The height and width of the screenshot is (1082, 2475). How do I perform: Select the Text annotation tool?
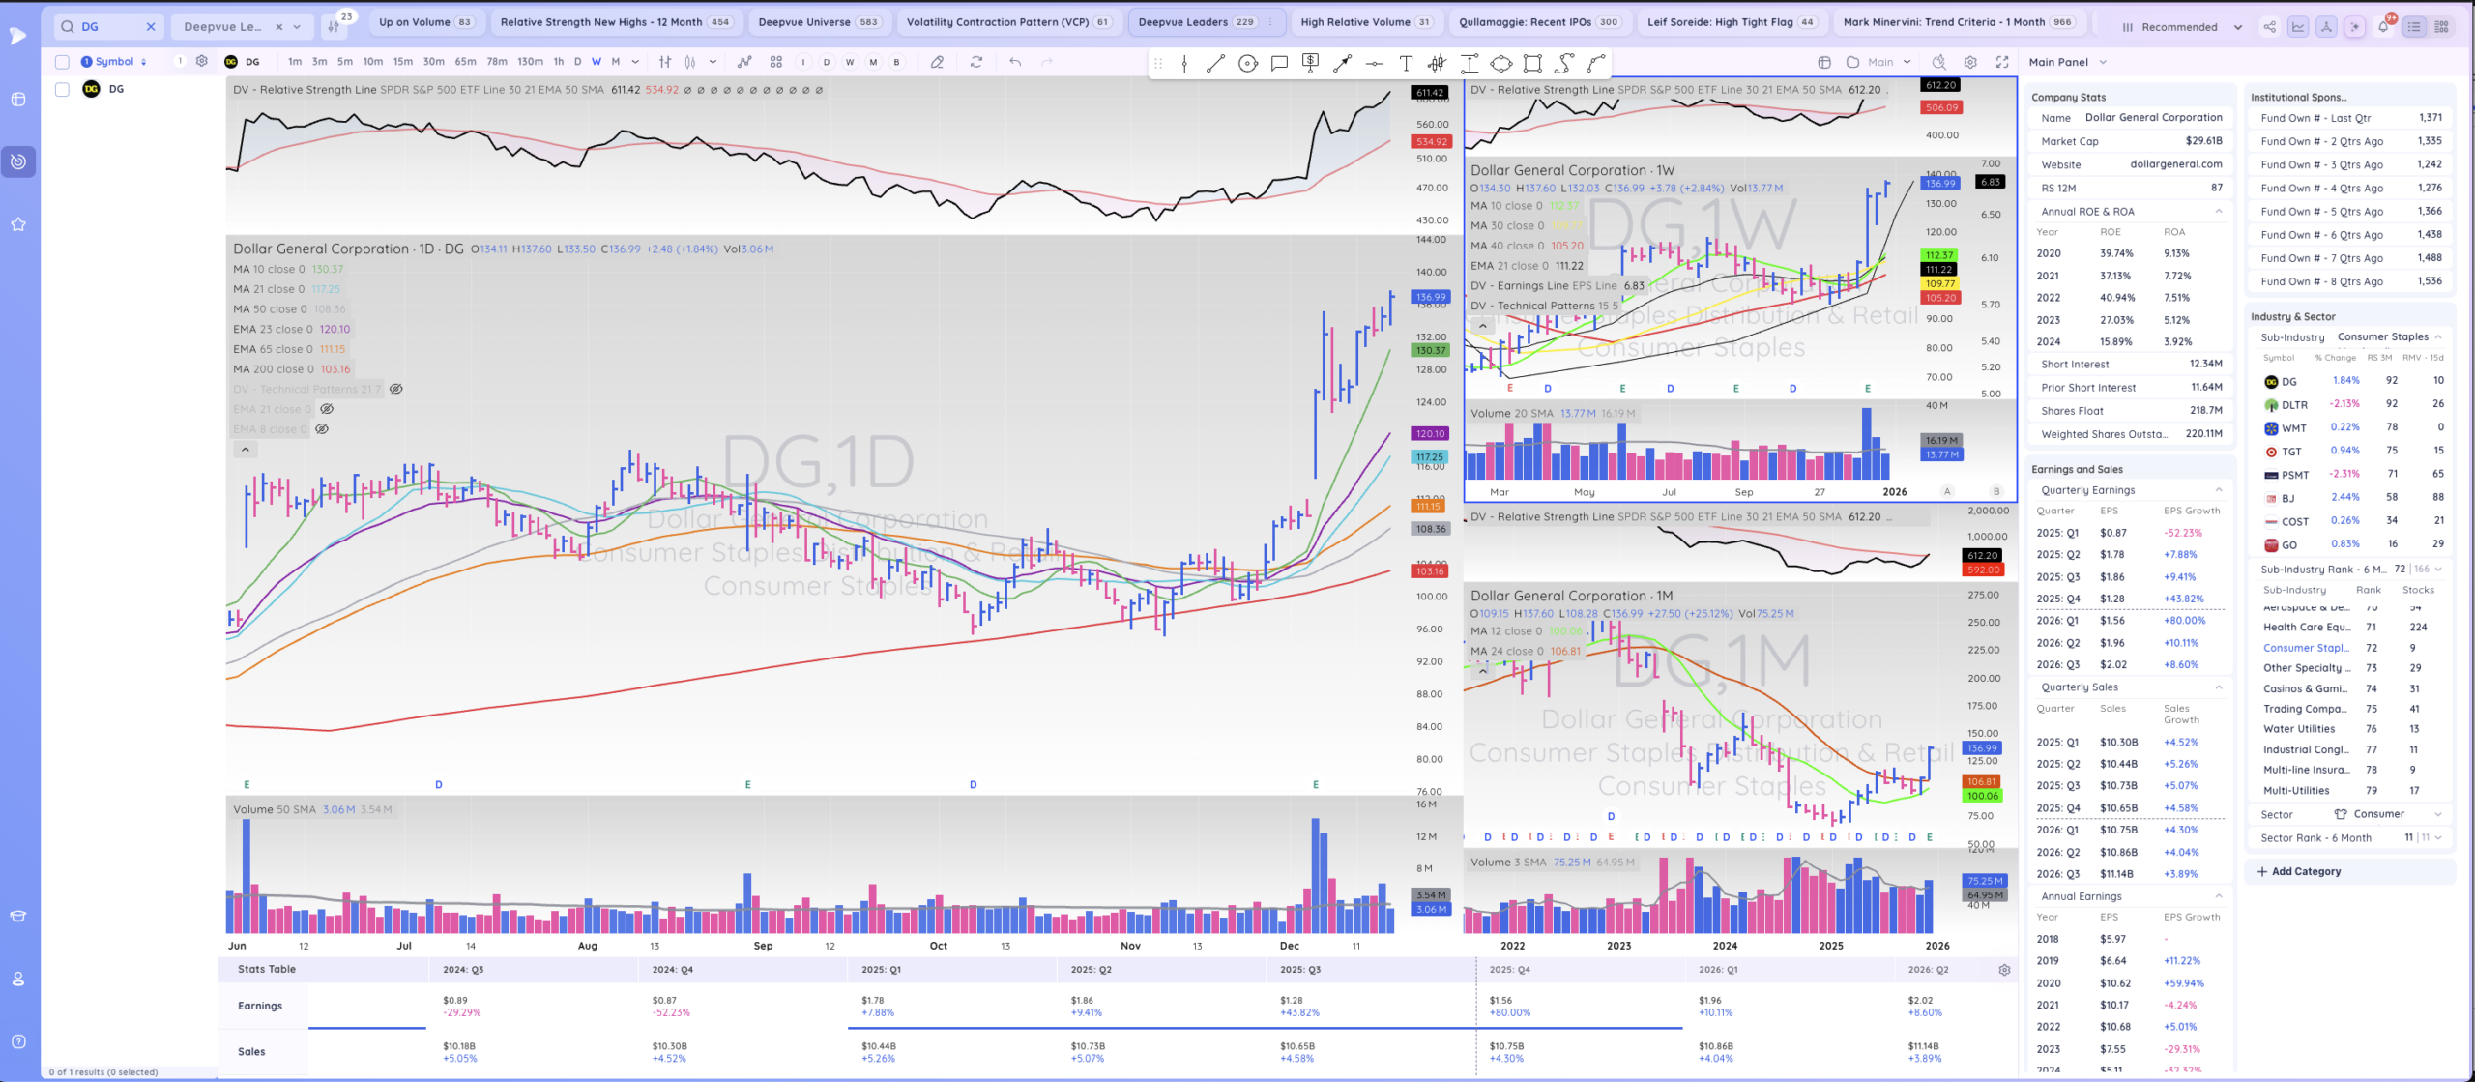1406,63
